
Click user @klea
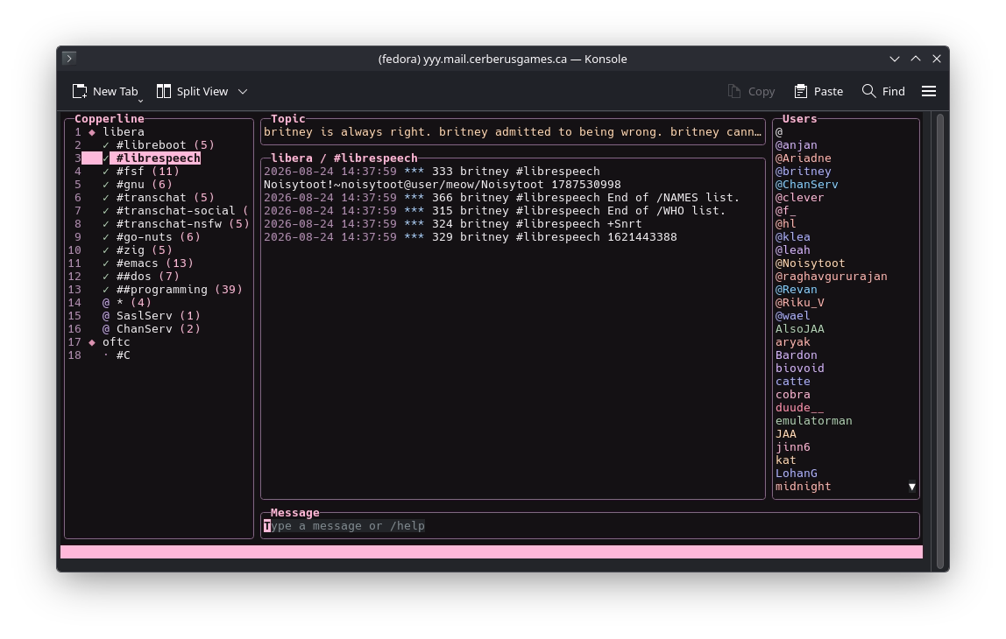[792, 237]
